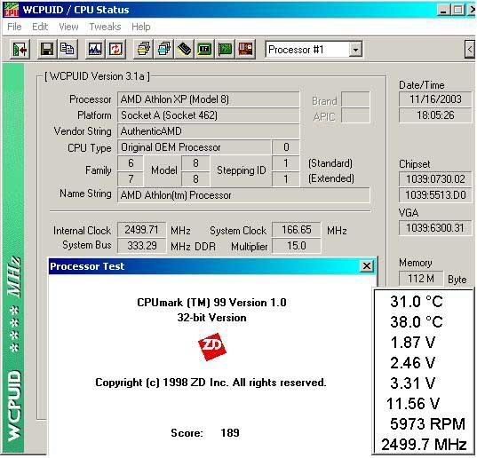Screen dimensions: 477x458
Task: Click the empty APIC field
Action: [355, 115]
